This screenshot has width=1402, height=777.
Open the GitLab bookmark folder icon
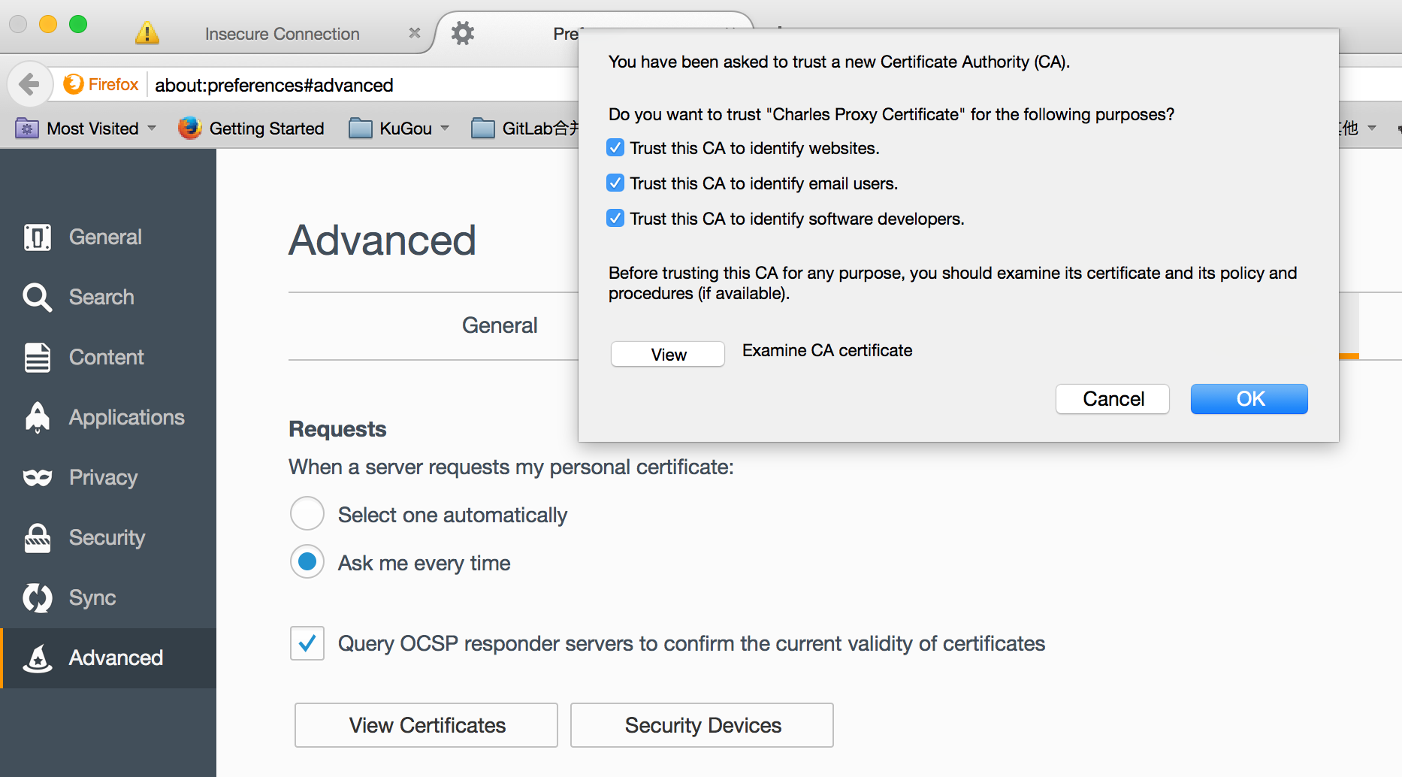point(482,128)
